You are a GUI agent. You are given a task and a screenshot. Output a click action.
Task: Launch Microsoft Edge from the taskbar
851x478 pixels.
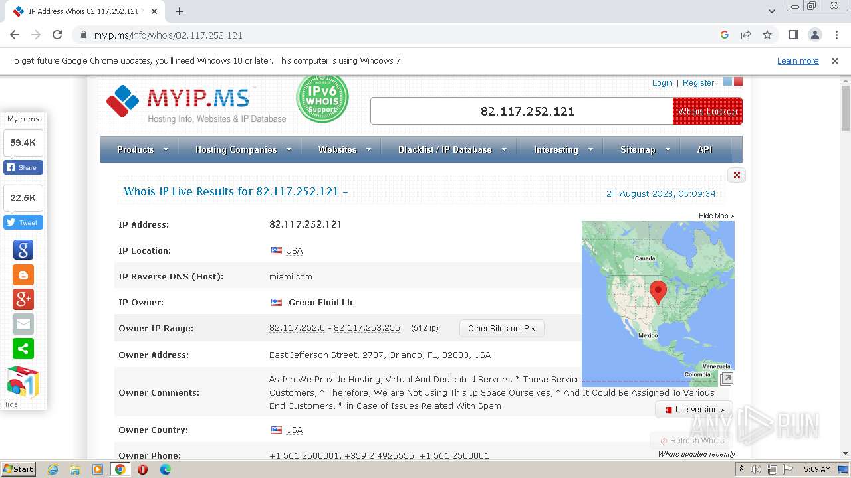(x=166, y=469)
